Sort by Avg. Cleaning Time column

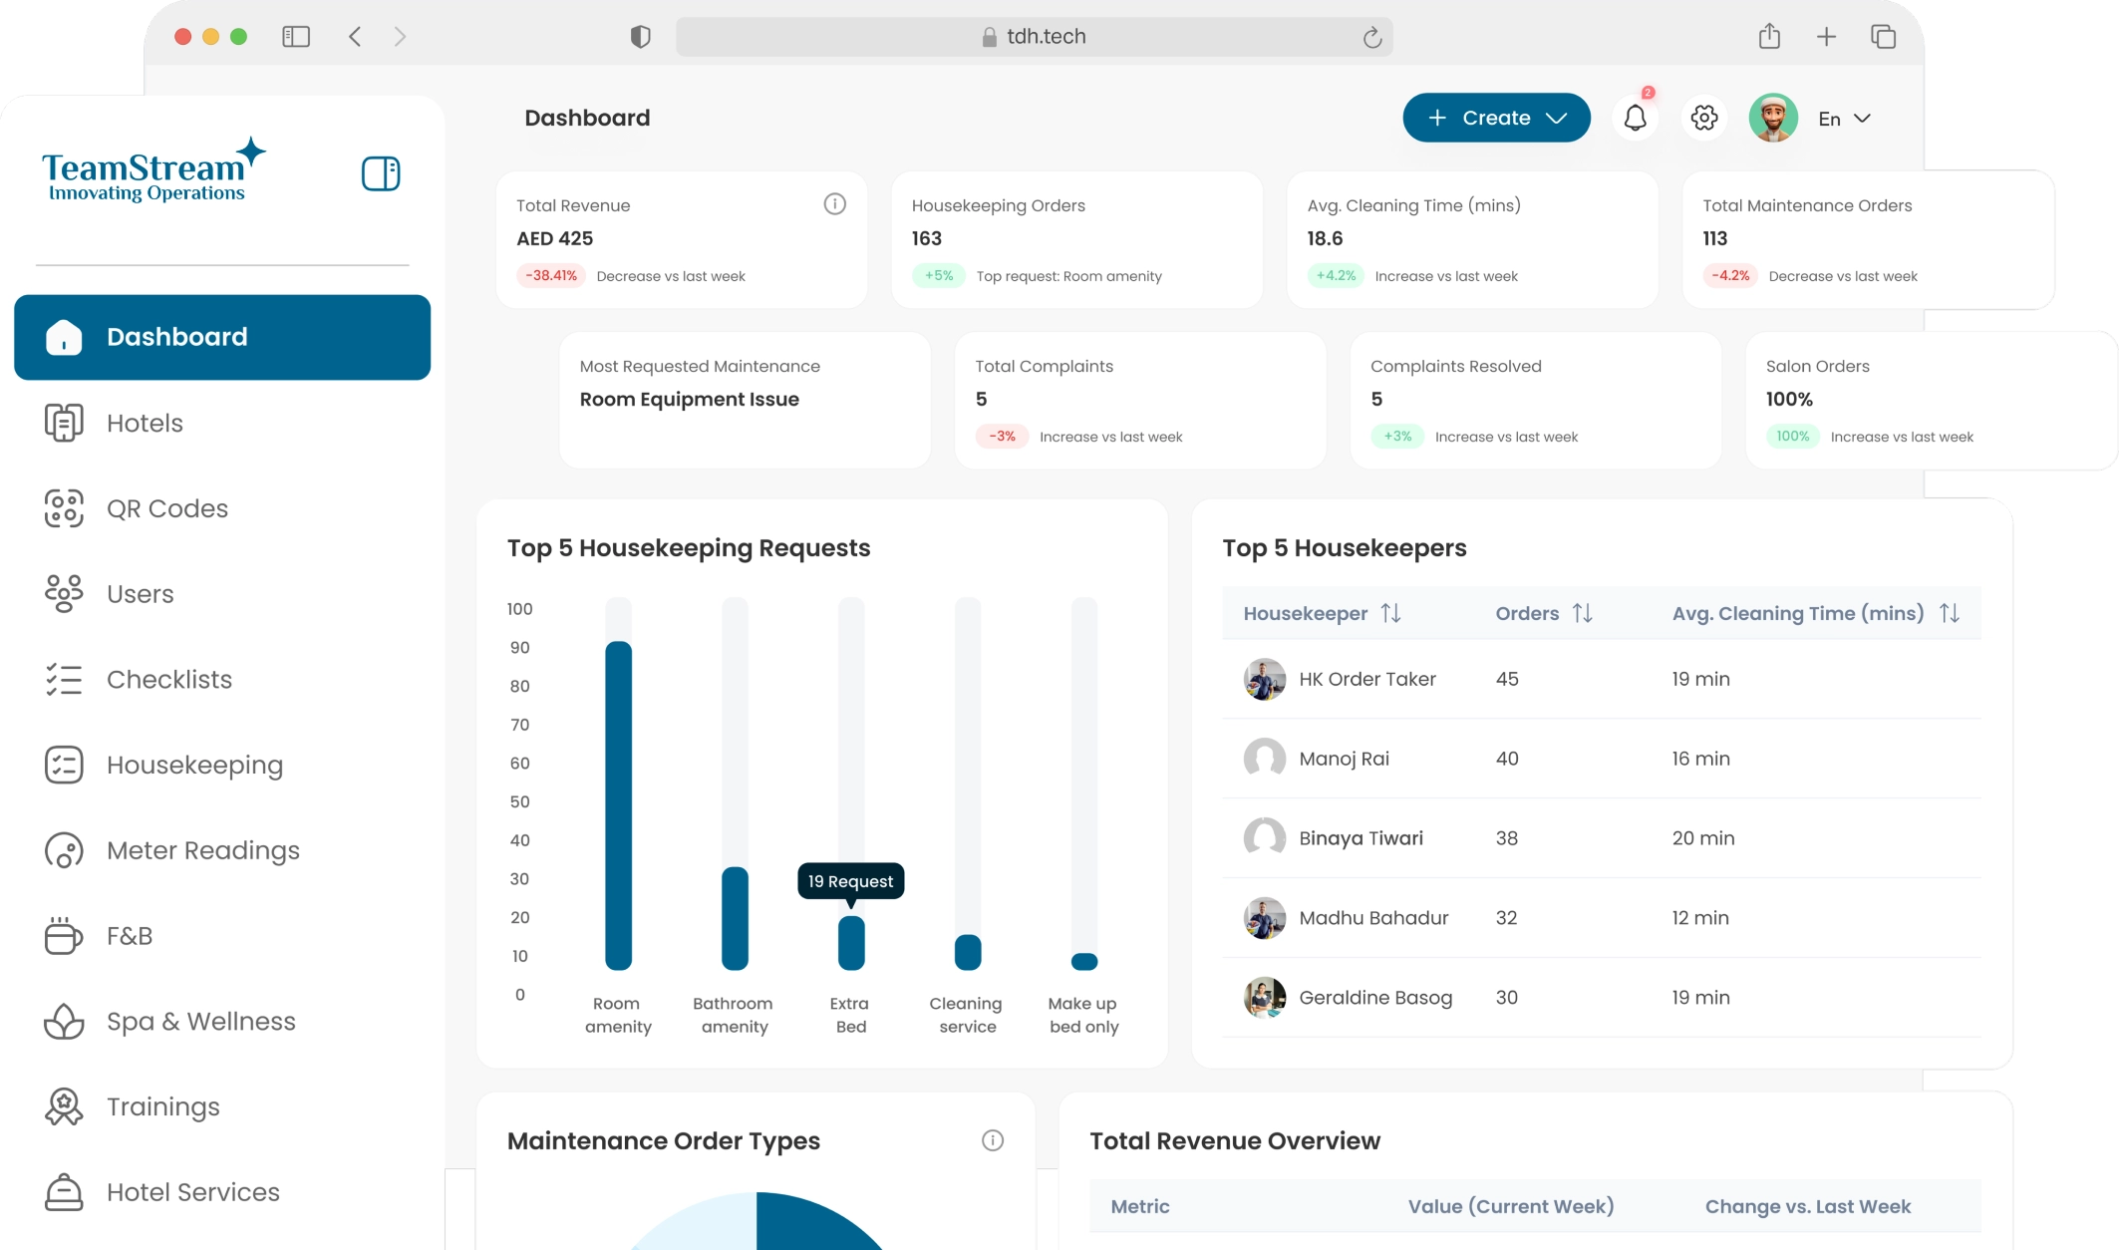(1950, 613)
